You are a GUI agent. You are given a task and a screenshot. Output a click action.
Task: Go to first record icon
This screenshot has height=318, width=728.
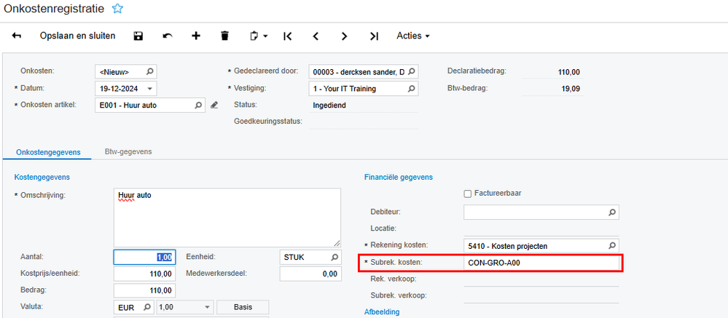point(287,36)
